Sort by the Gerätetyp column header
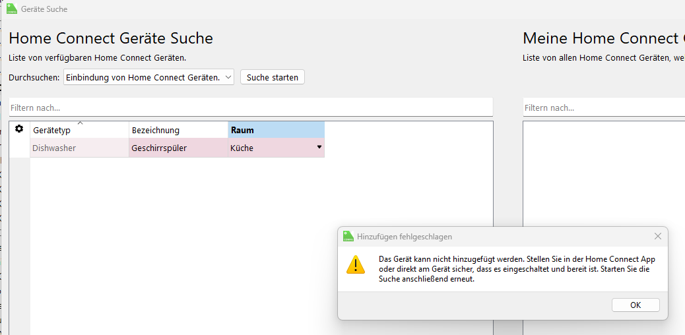 coord(79,131)
